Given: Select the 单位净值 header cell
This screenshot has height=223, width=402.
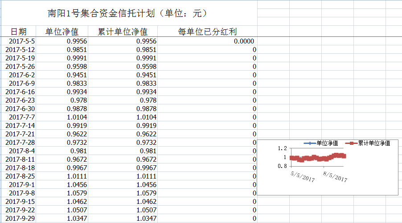Looking at the screenshot, I should [x=62, y=32].
